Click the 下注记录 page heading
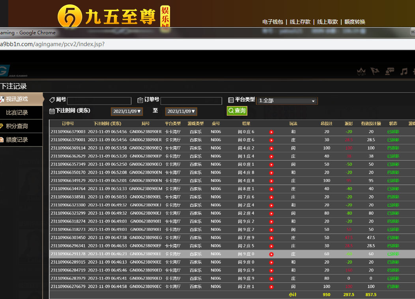Viewport: 415px width, 299px height. coord(13,86)
